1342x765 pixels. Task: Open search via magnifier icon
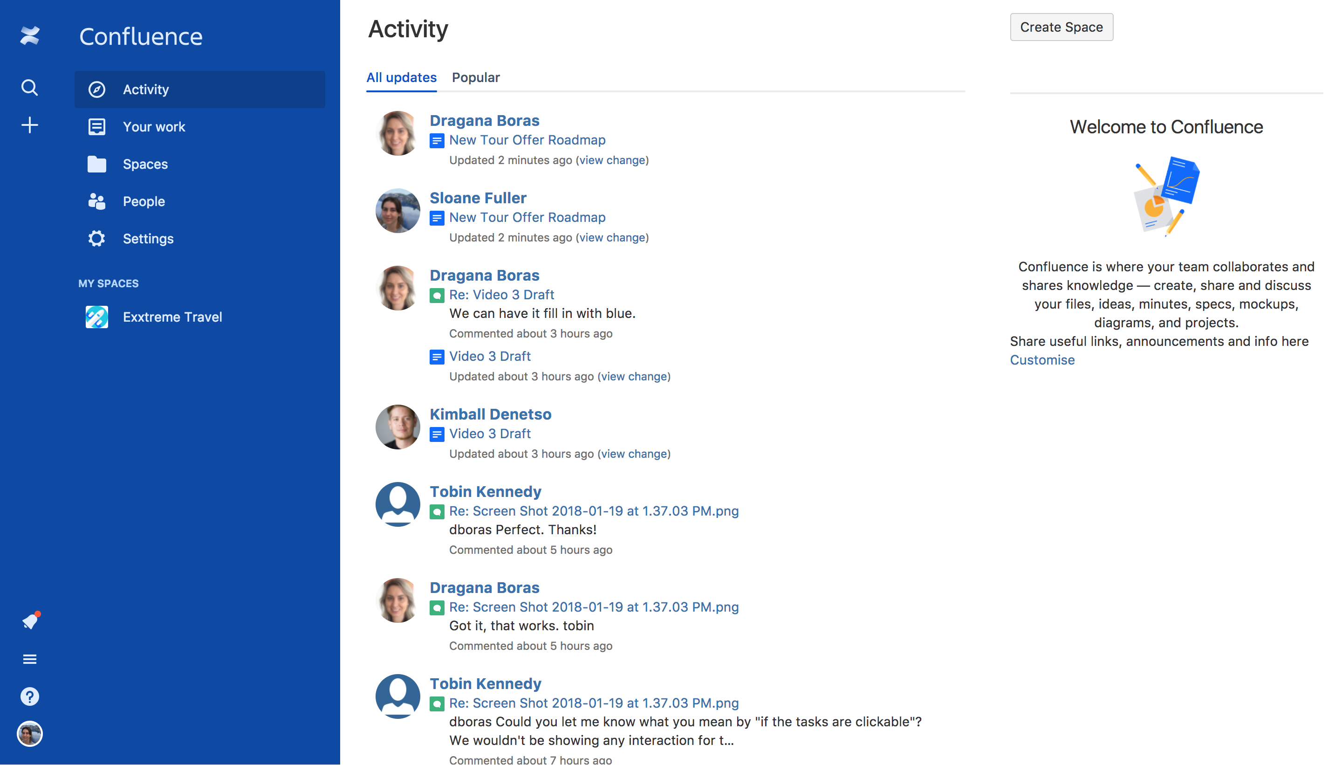[x=30, y=87]
